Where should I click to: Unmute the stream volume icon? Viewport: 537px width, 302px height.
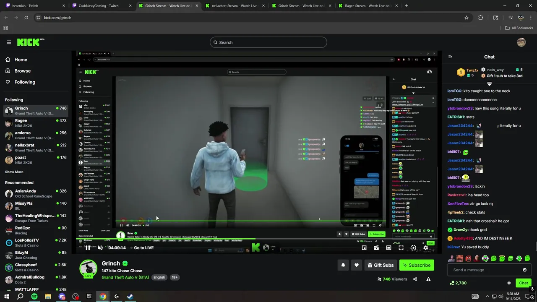(x=100, y=247)
